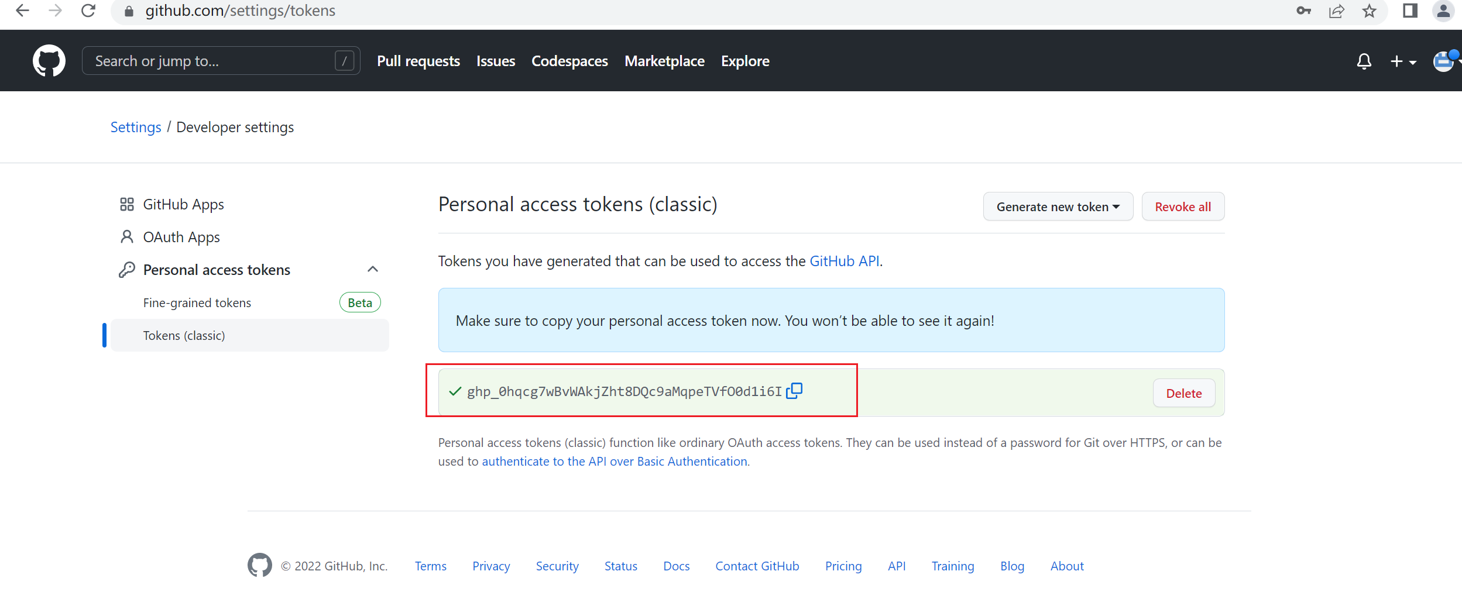Screen dimensions: 1462x609
Task: Open Issues in top navigation
Action: point(496,61)
